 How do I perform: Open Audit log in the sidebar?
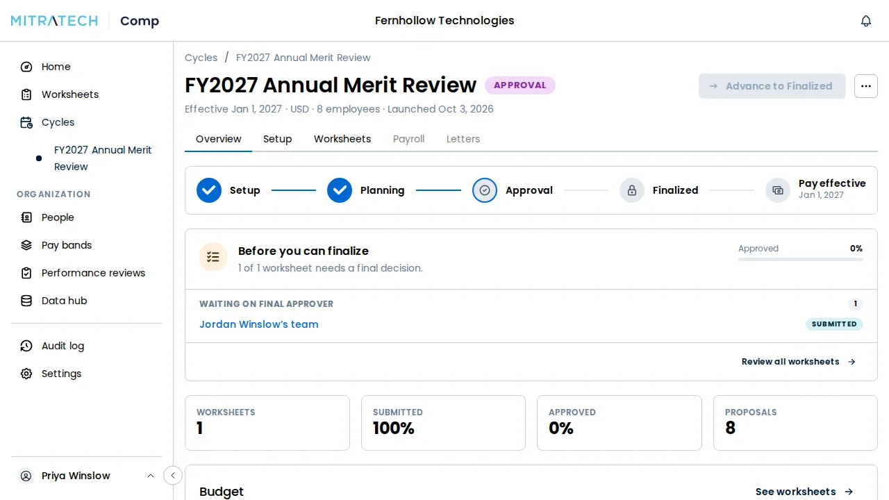coord(86,346)
